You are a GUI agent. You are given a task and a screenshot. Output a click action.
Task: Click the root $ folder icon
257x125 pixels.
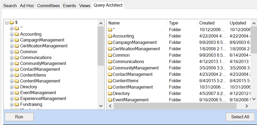tap(12, 22)
